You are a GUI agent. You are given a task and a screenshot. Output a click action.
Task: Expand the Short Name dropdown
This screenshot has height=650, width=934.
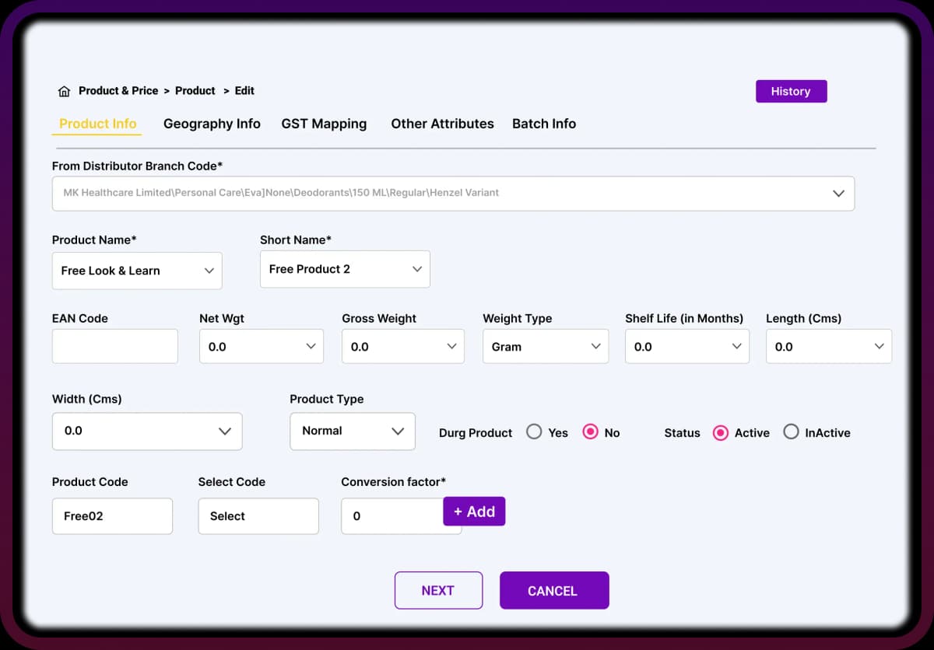click(417, 269)
